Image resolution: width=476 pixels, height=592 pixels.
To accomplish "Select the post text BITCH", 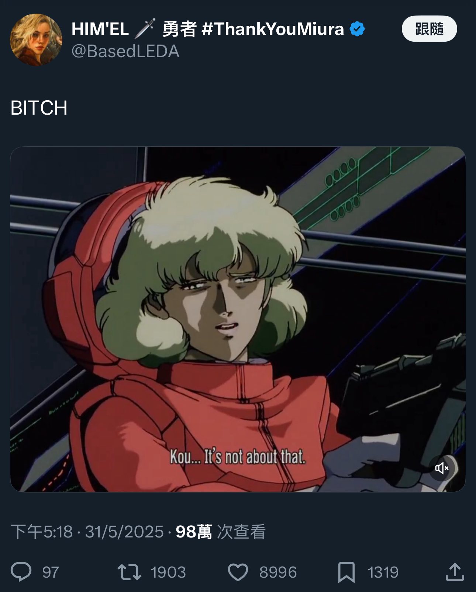I will [39, 108].
